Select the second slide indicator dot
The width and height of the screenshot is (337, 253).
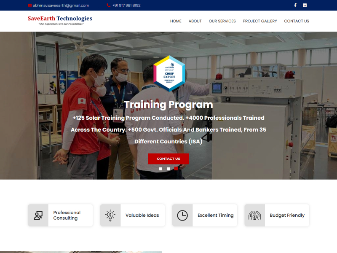168,169
